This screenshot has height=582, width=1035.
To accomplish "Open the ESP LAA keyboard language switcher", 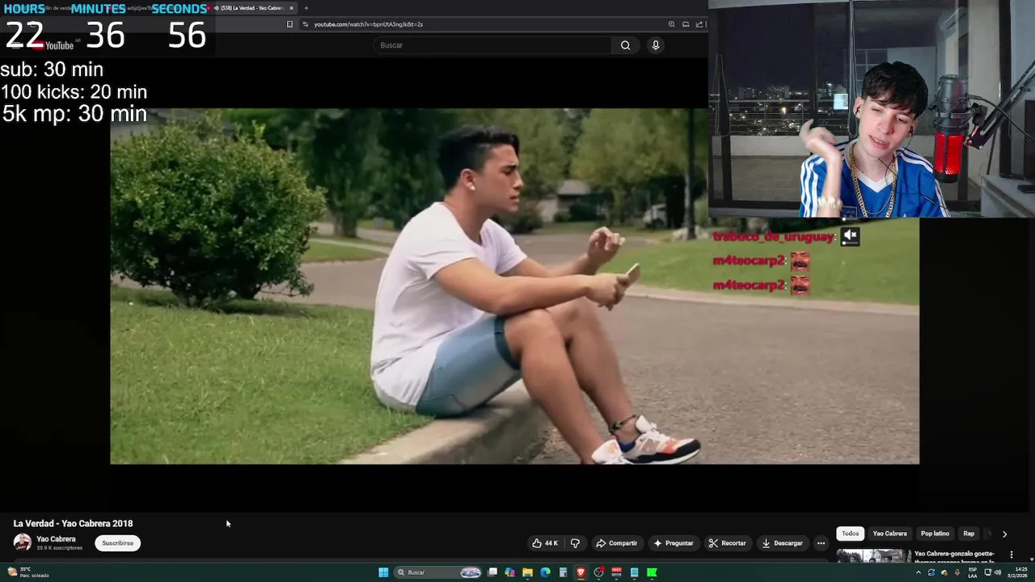I will pos(973,572).
